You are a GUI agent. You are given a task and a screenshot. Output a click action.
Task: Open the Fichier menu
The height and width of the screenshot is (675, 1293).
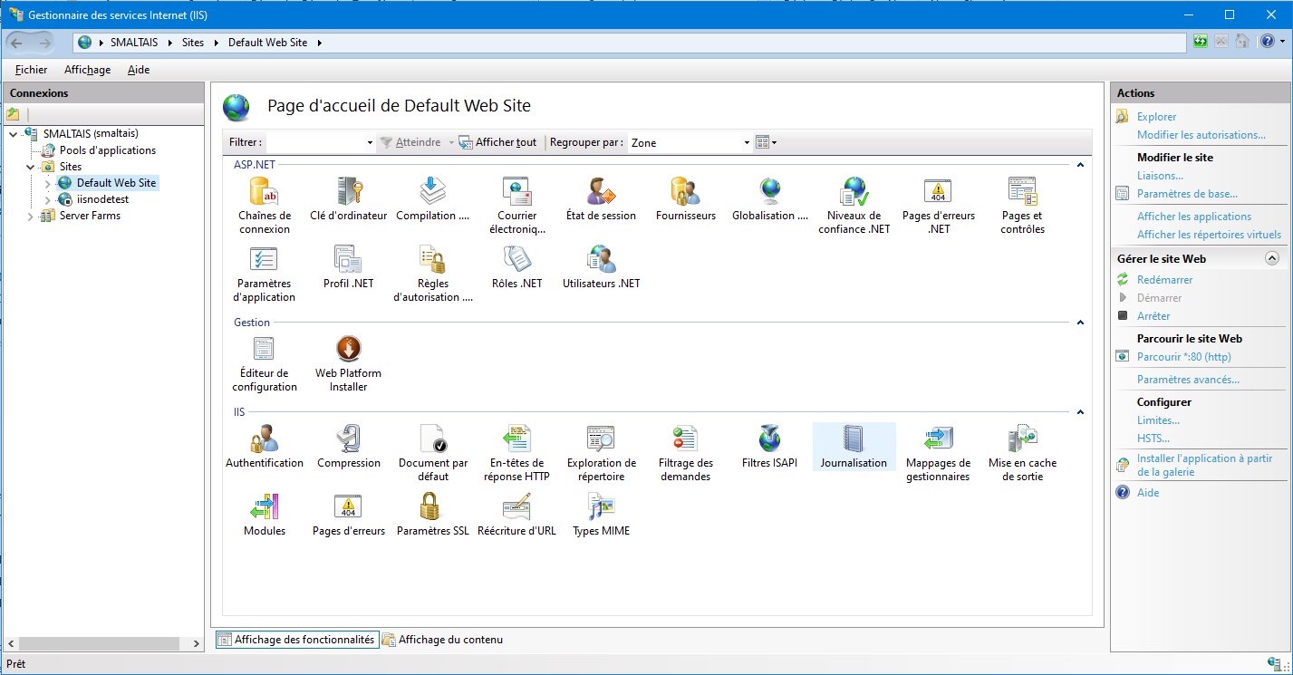click(x=31, y=70)
